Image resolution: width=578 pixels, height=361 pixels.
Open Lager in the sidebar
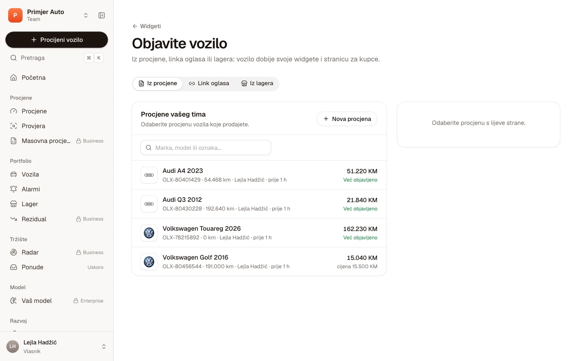click(57, 204)
